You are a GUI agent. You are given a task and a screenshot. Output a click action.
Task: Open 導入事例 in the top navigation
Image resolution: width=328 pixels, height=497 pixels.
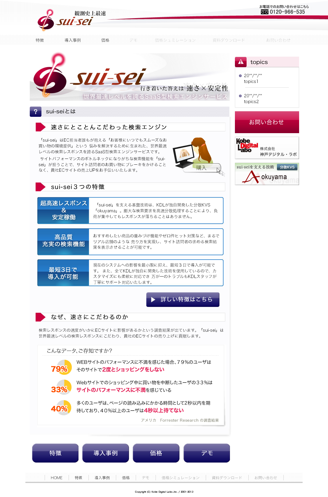pos(73,40)
